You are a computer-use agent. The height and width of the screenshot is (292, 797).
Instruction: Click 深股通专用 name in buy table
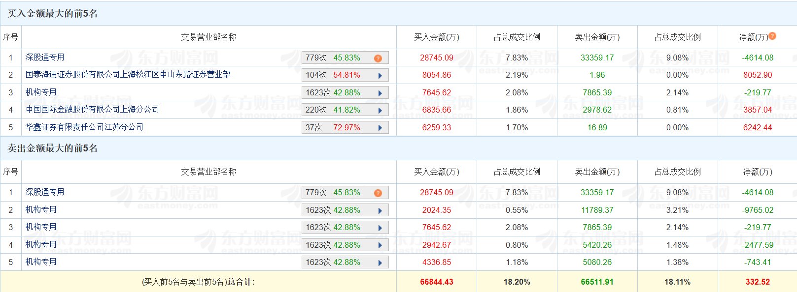[45, 58]
